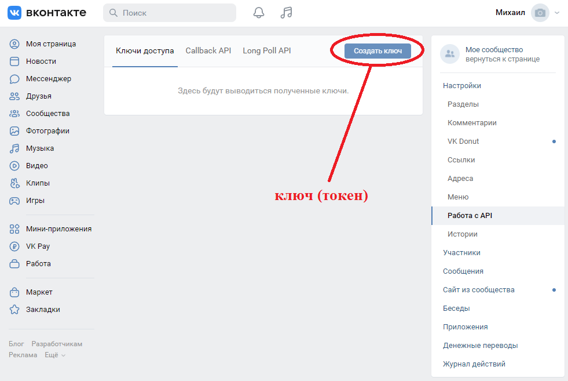This screenshot has width=568, height=381.
Task: Open Friends icon in left sidebar
Action: (x=14, y=96)
